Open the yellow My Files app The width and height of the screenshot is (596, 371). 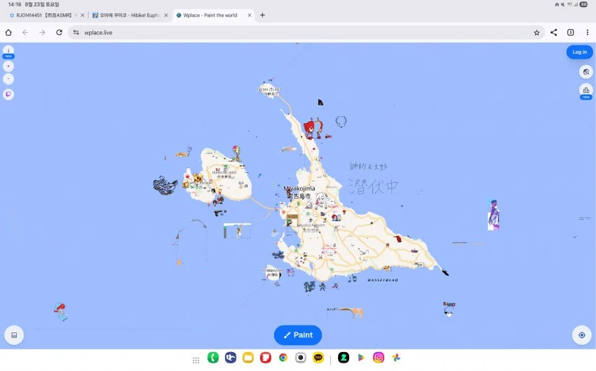(248, 357)
